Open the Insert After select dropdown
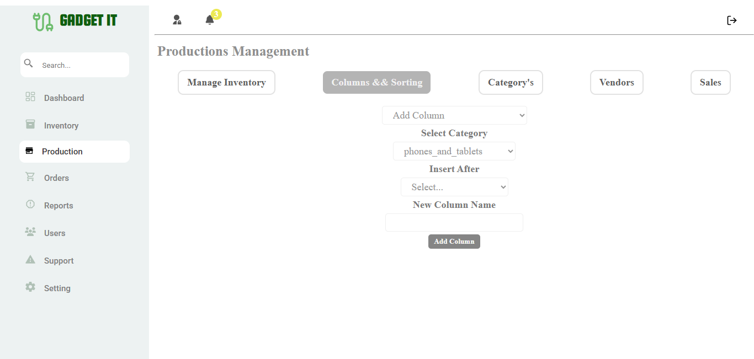The height and width of the screenshot is (359, 754). point(454,187)
